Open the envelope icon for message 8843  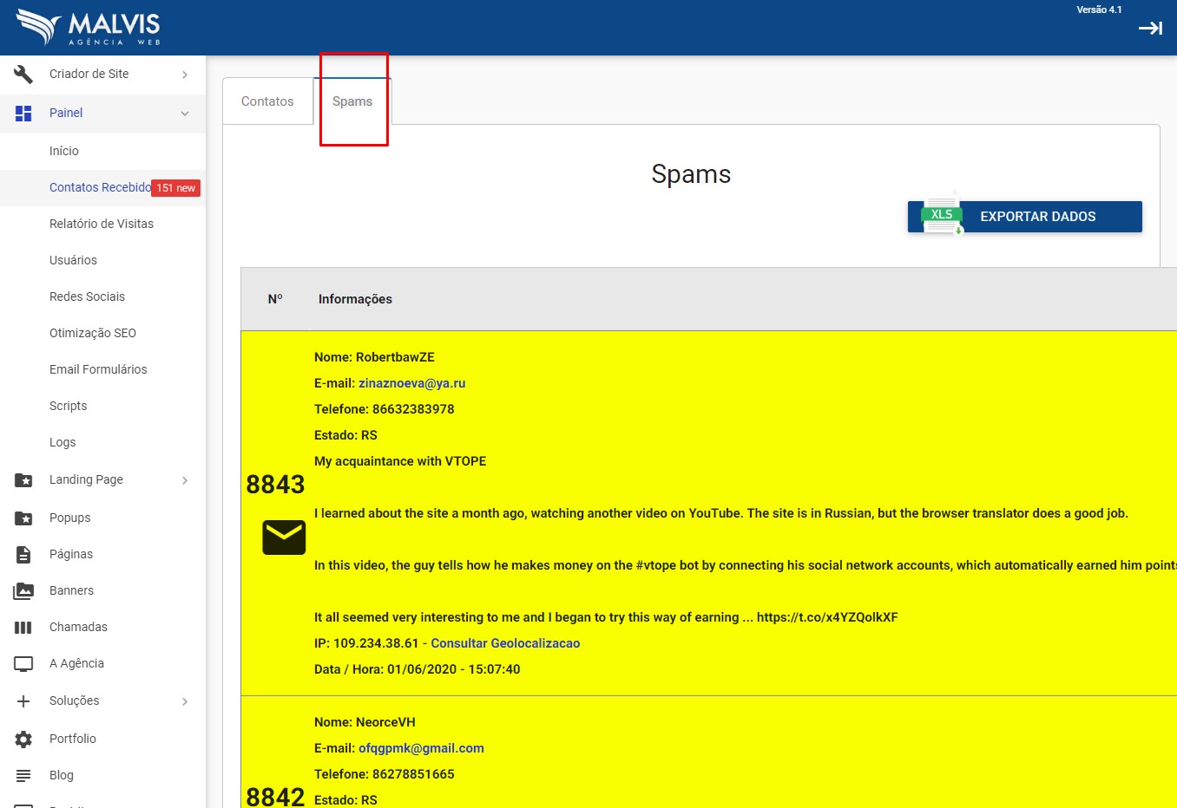284,538
